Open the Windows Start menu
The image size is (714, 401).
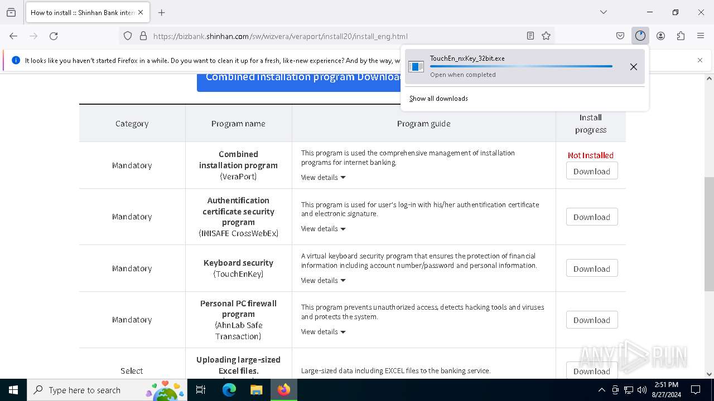point(13,390)
